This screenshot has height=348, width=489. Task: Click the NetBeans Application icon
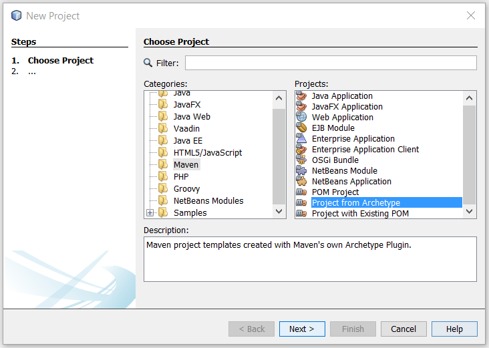pos(301,181)
